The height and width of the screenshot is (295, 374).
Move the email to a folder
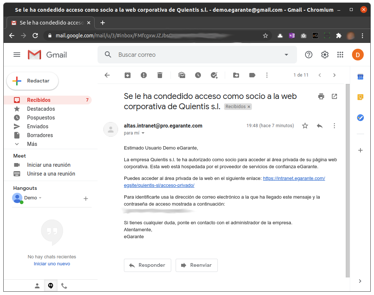tap(236, 75)
